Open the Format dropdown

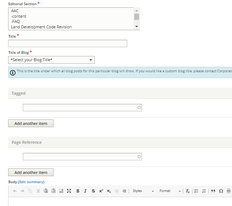tap(170, 191)
